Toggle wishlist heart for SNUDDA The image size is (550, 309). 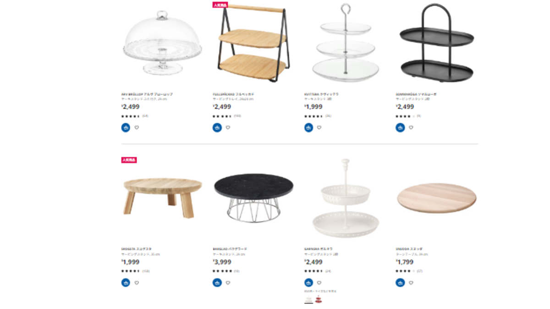point(411,283)
